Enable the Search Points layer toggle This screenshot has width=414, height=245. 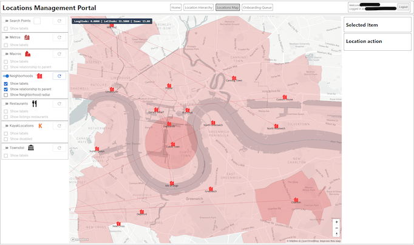coord(6,21)
